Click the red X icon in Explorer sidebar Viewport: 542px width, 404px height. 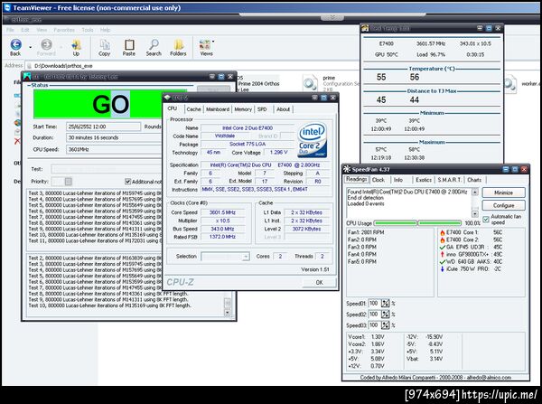pyautogui.click(x=17, y=141)
